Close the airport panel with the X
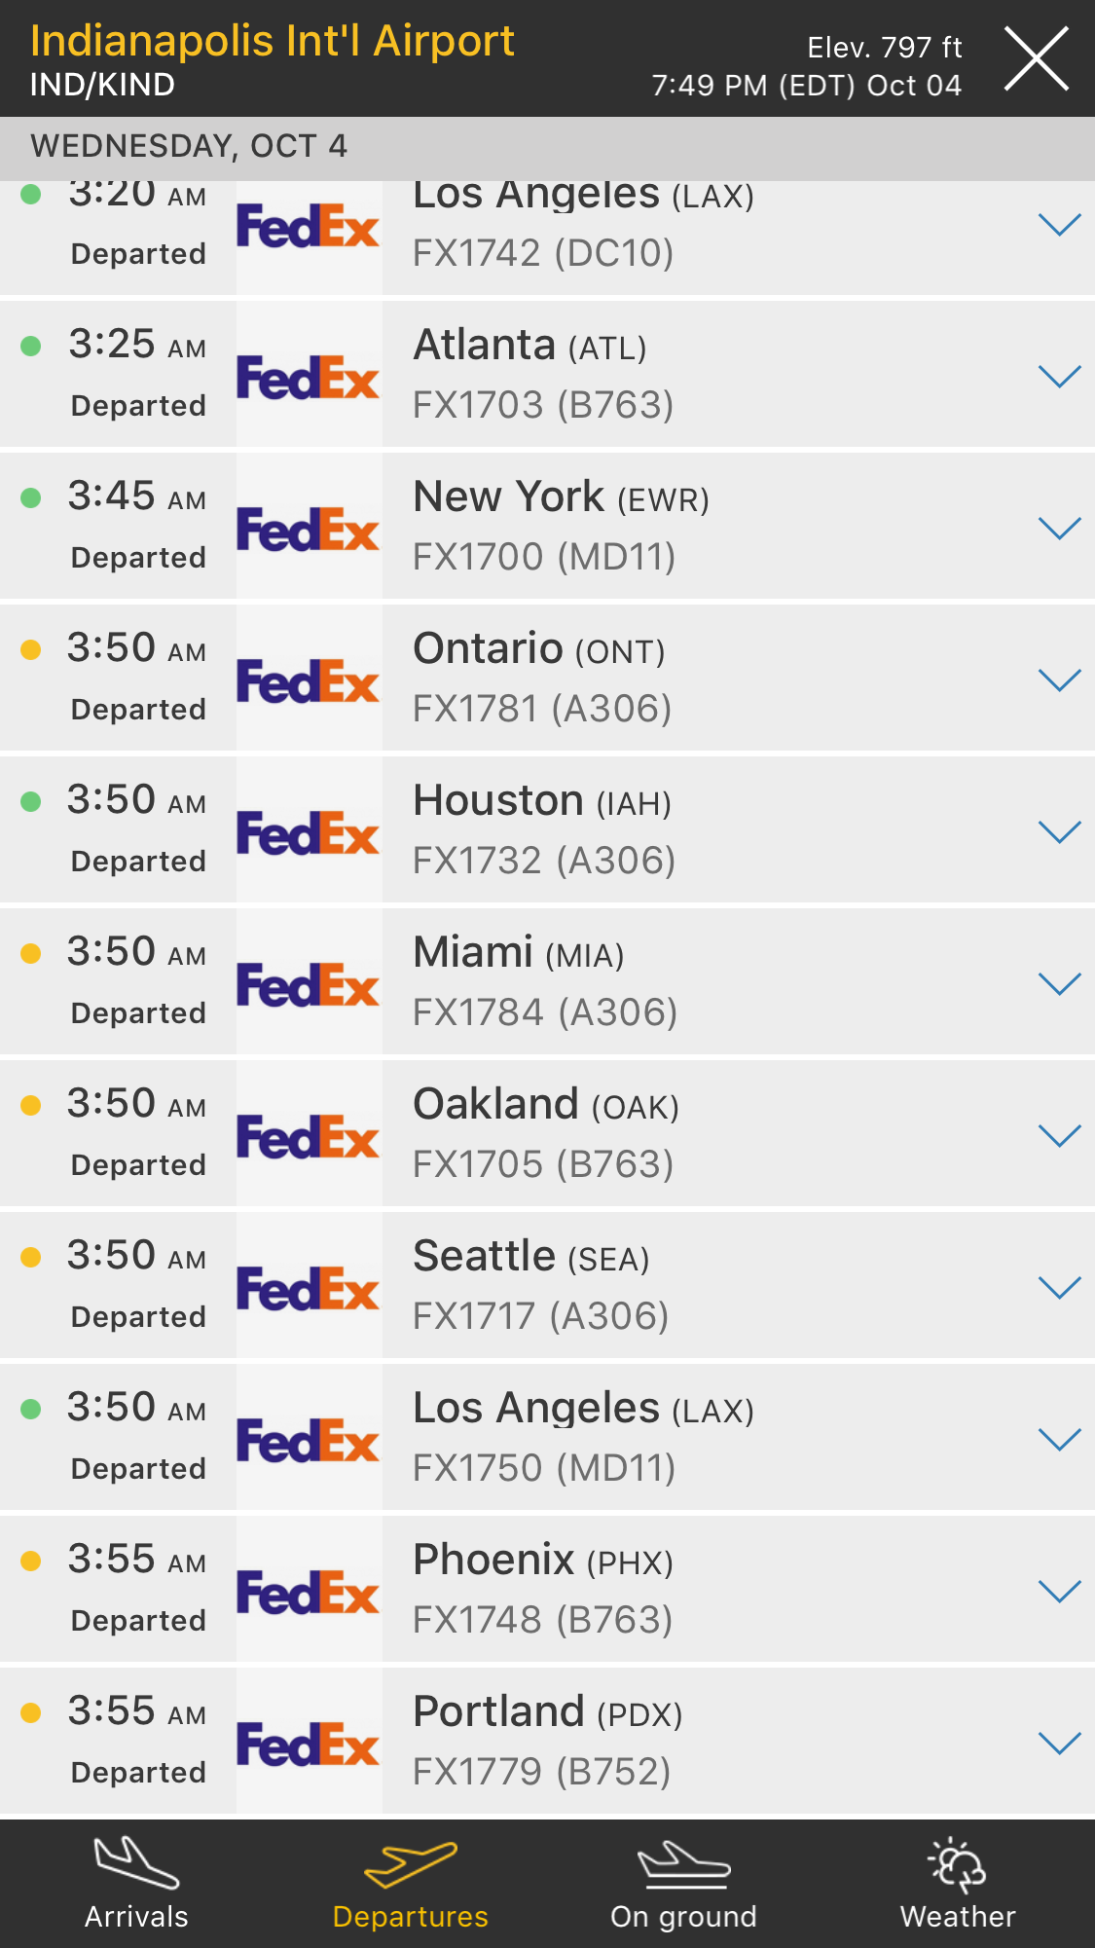 click(1037, 60)
